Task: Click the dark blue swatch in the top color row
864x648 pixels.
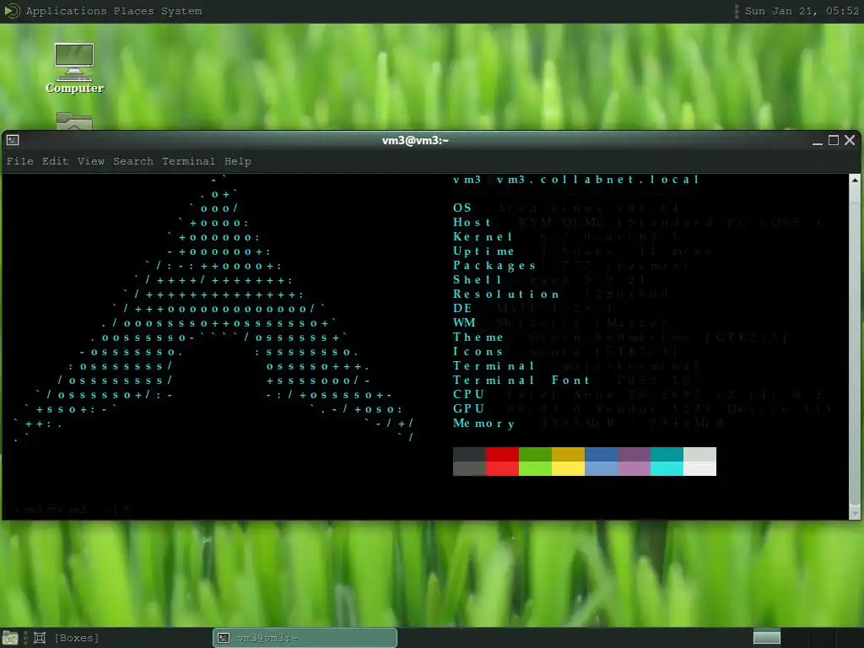Action: pyautogui.click(x=601, y=455)
